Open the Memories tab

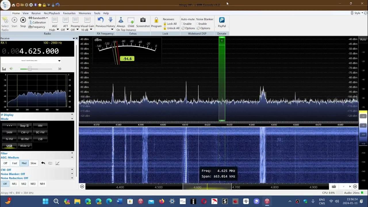pyautogui.click(x=85, y=13)
